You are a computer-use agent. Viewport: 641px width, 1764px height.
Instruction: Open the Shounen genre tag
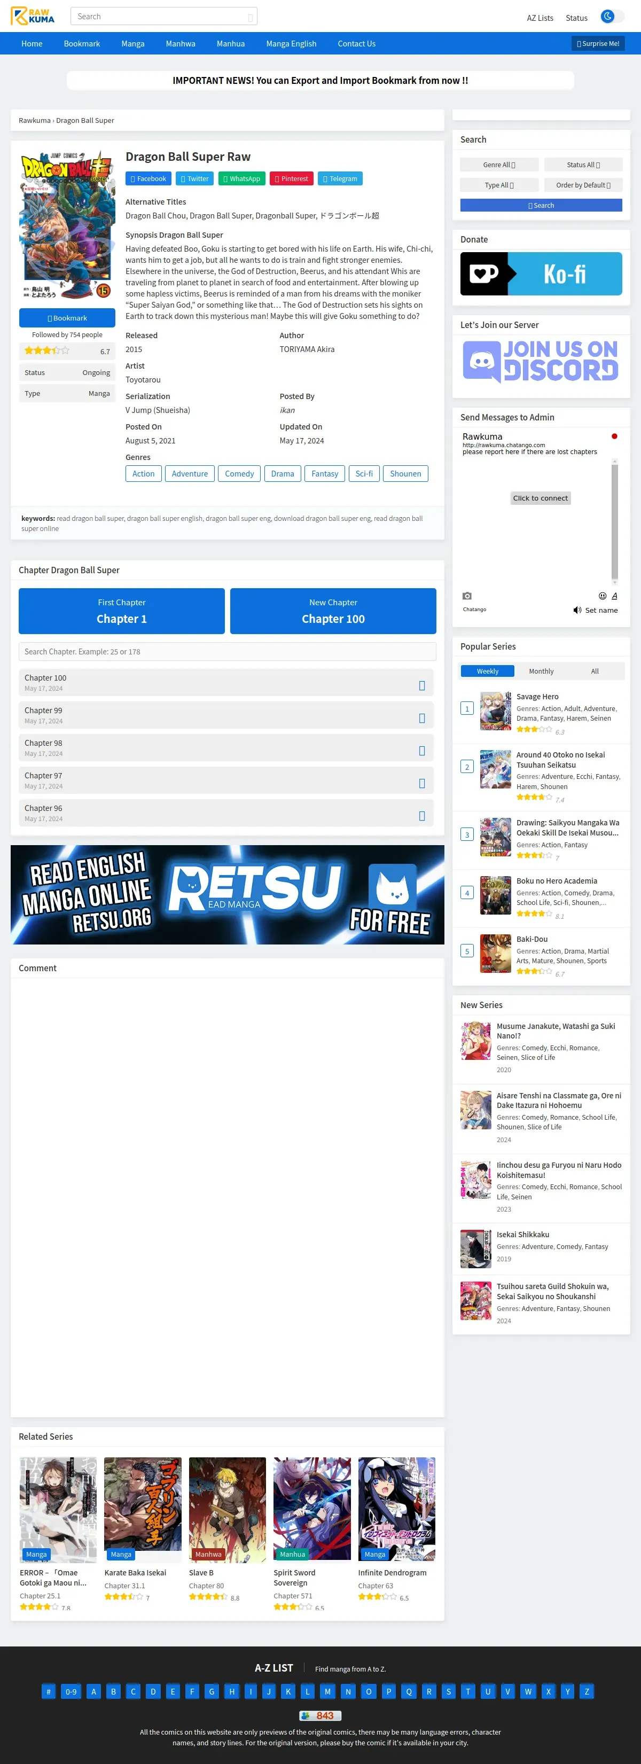click(x=405, y=474)
